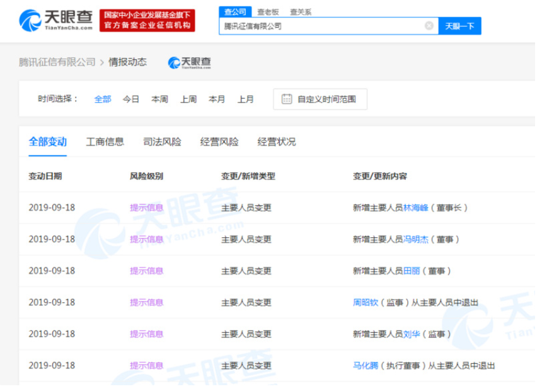
Task: Select the 经营状况 tab
Action: (x=277, y=142)
